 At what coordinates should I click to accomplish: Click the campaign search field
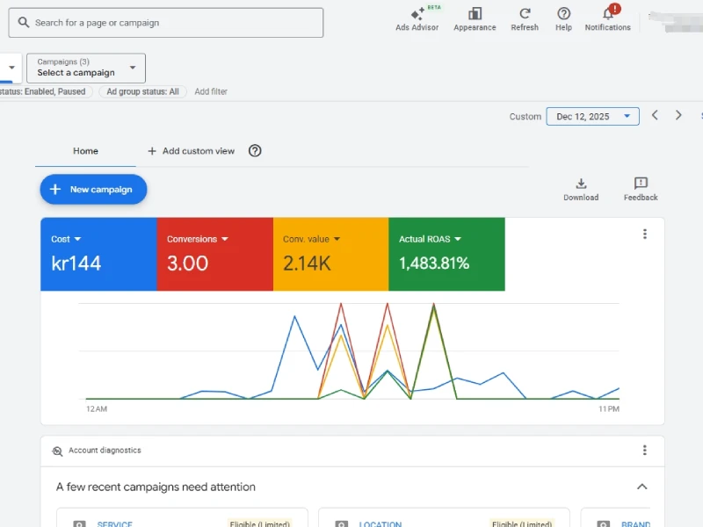(x=167, y=23)
